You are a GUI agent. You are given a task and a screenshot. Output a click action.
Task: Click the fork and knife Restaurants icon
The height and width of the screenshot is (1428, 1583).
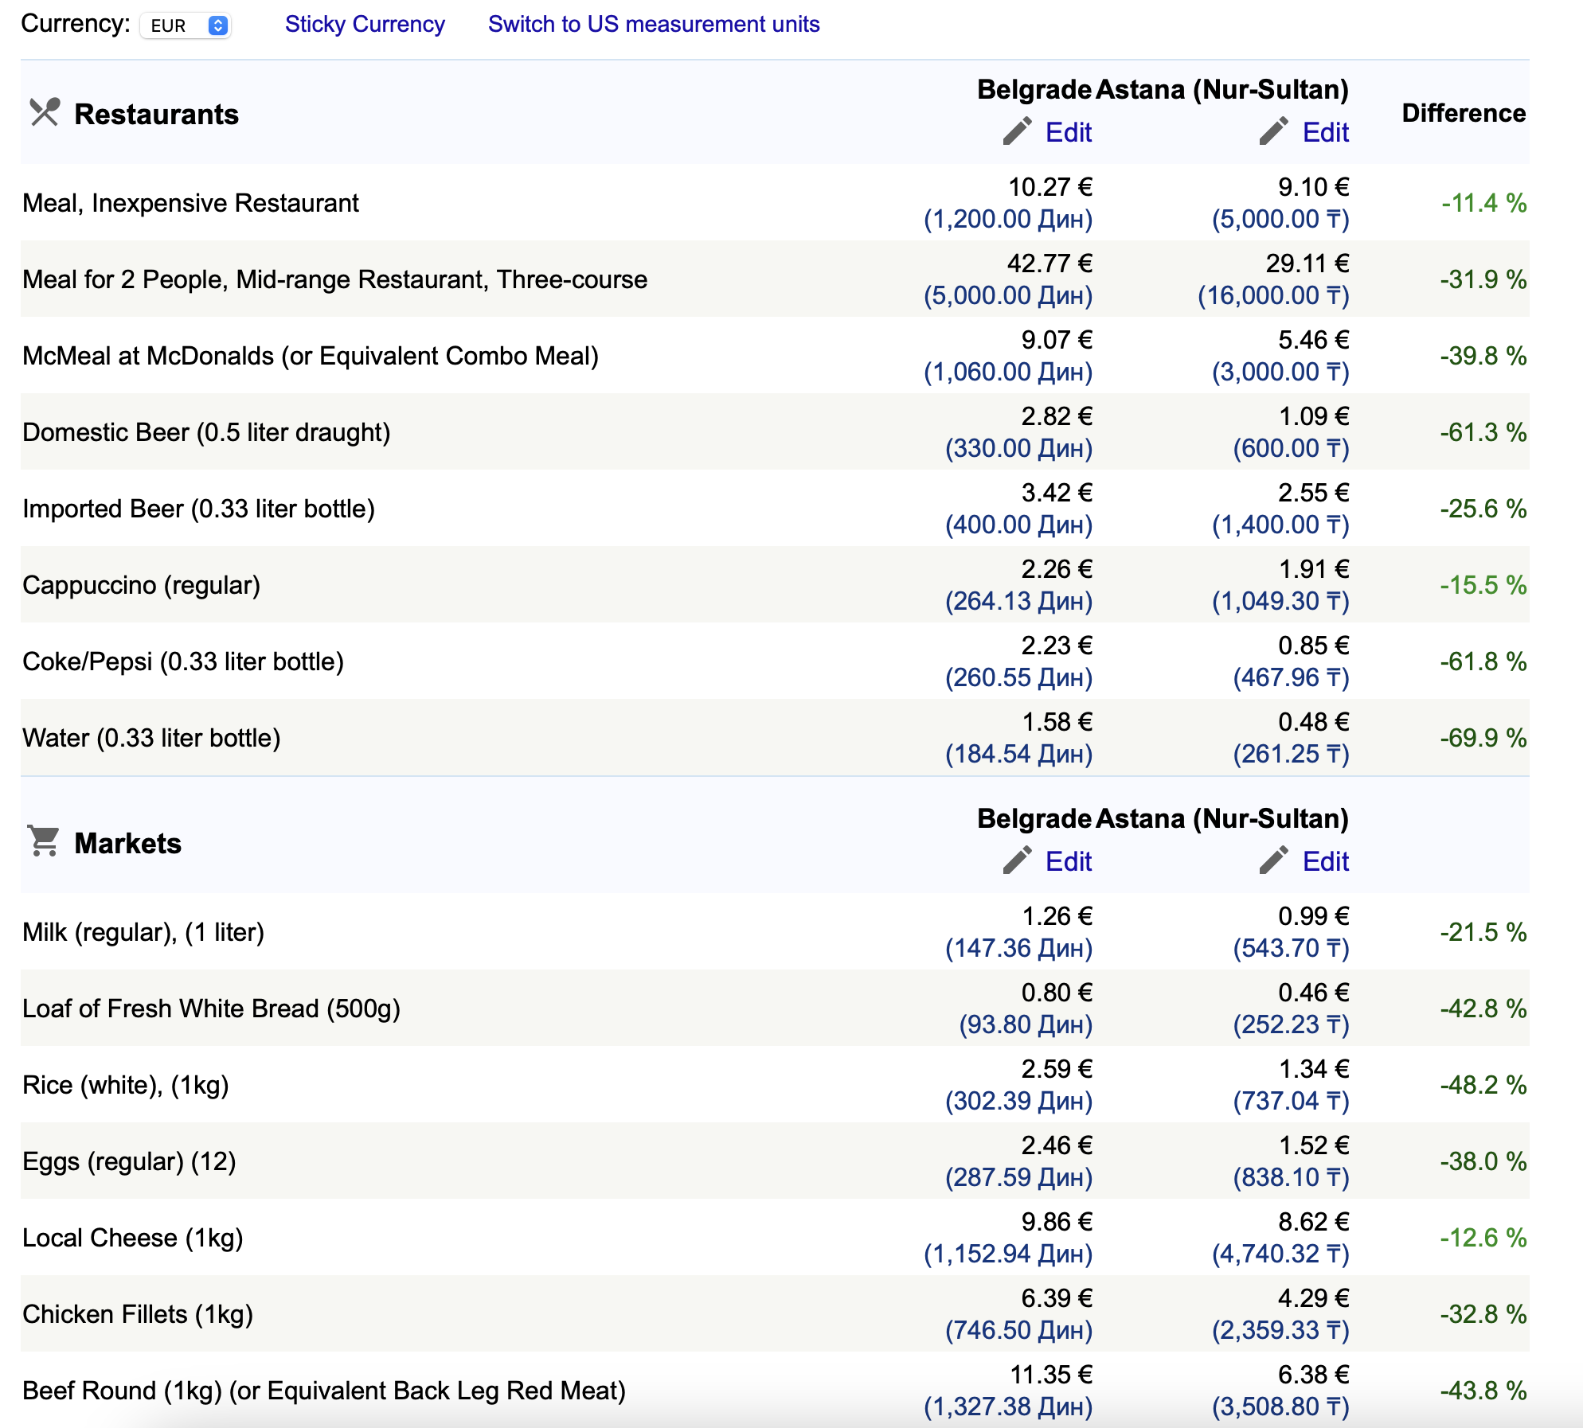point(45,112)
